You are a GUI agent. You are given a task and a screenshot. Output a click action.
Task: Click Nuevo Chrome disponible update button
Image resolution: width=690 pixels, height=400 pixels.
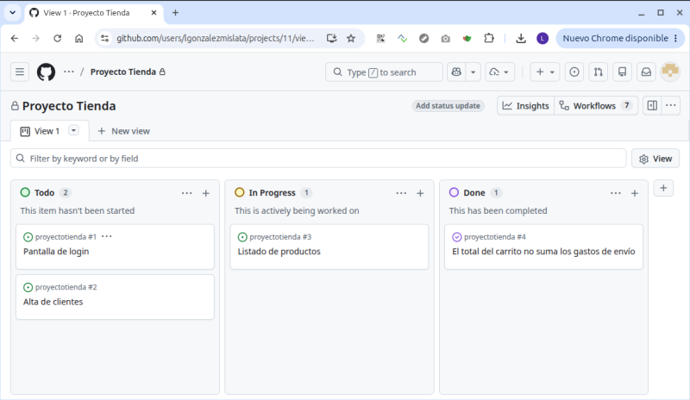620,38
